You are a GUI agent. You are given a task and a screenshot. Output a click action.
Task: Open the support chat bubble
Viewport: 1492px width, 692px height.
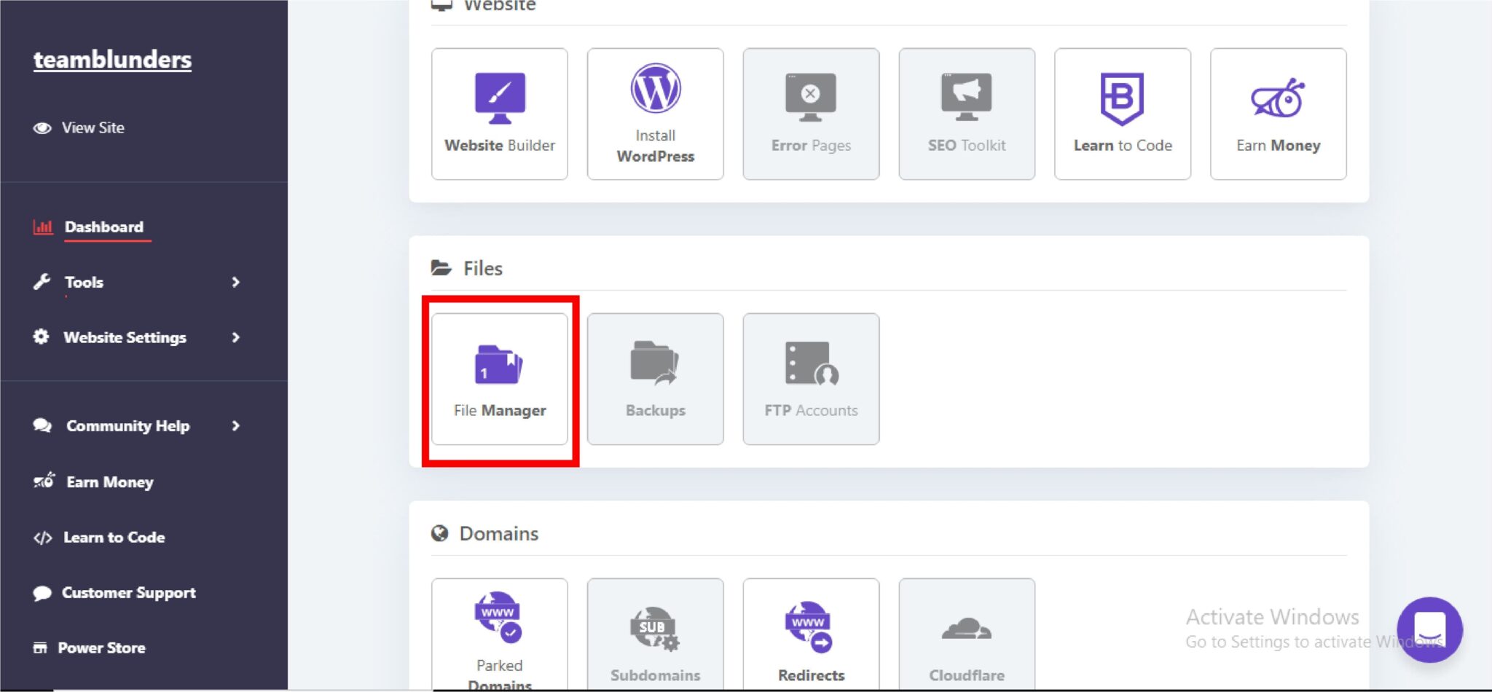[1429, 630]
